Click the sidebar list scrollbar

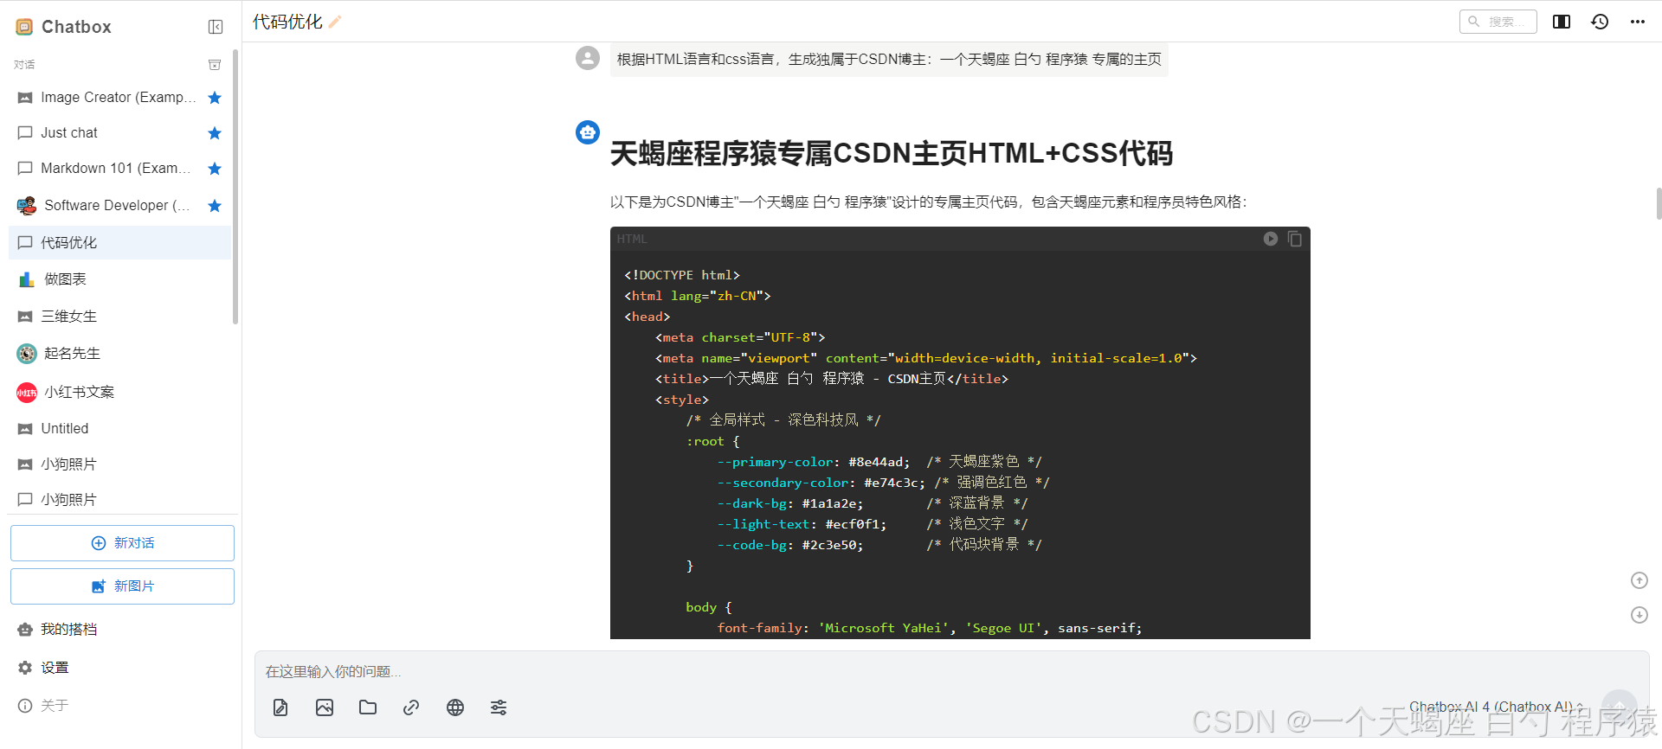click(235, 186)
